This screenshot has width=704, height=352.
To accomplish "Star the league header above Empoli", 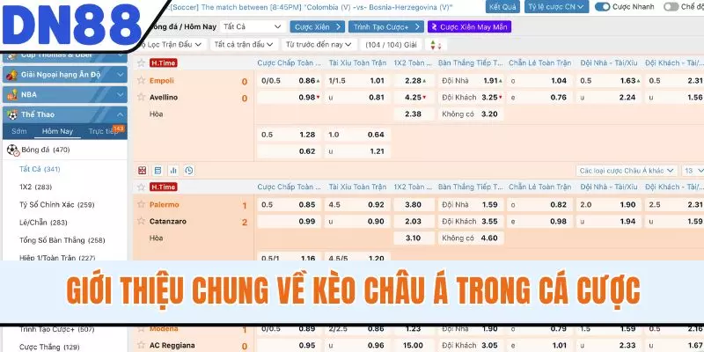I will point(142,62).
